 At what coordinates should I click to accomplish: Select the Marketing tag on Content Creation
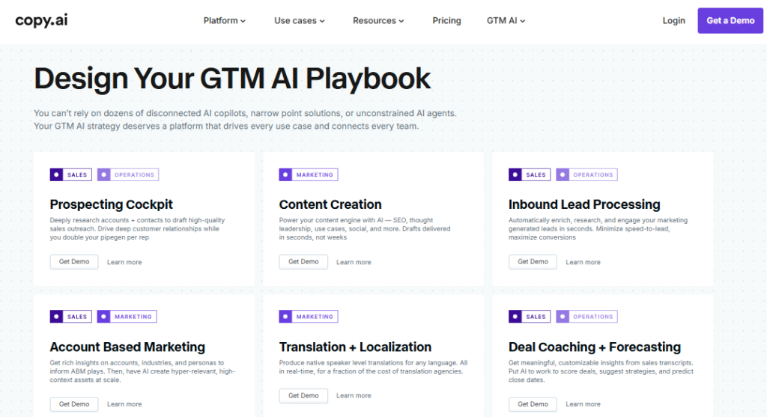pyautogui.click(x=308, y=174)
